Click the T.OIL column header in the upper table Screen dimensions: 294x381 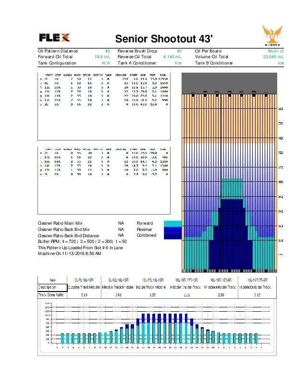pyautogui.click(x=163, y=75)
